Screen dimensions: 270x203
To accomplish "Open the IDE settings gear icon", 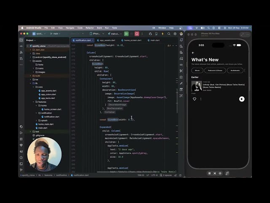I will click(x=175, y=34).
